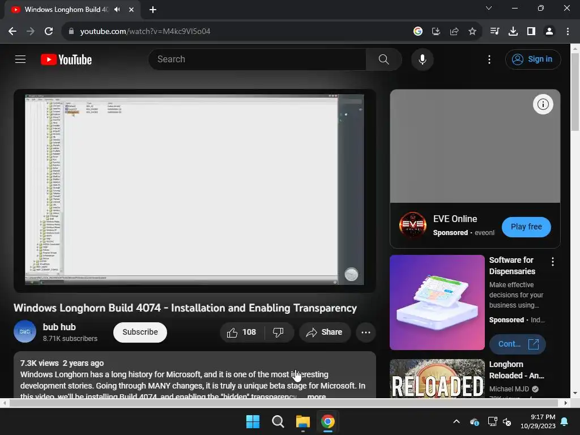Viewport: 580px width, 435px height.
Task: Like the video with thumbs up
Action: pos(242,332)
